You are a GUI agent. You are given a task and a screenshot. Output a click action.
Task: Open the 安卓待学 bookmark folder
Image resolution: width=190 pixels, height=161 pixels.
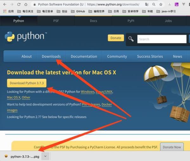pos(130,11)
